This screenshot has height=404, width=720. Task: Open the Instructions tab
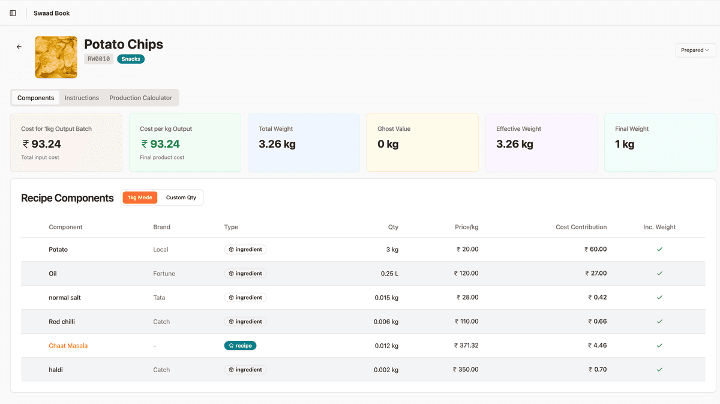[x=82, y=98]
